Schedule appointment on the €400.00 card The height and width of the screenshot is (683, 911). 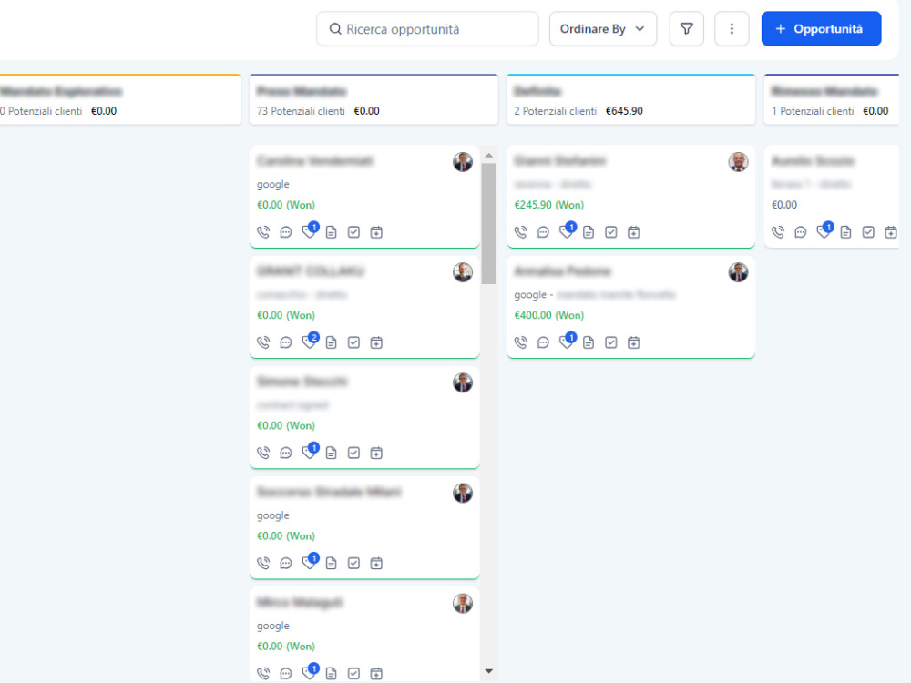click(x=634, y=342)
